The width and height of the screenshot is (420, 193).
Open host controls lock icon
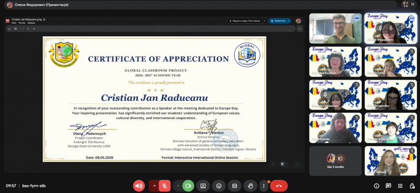click(x=412, y=186)
